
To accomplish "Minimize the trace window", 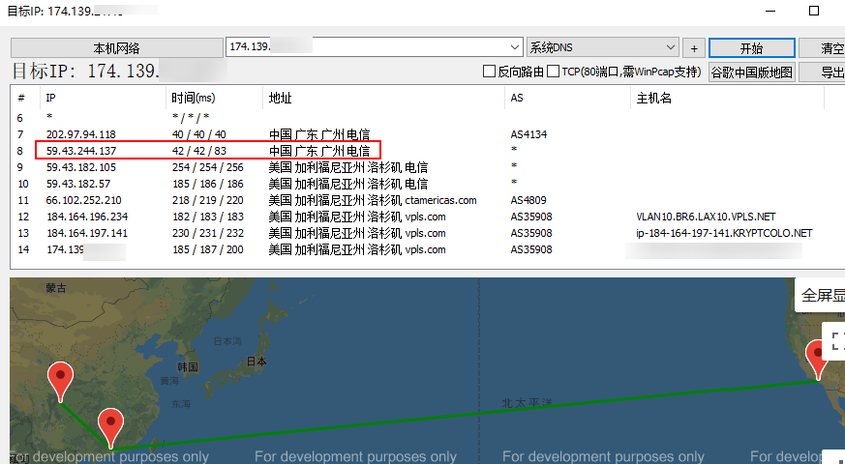I will 770,11.
